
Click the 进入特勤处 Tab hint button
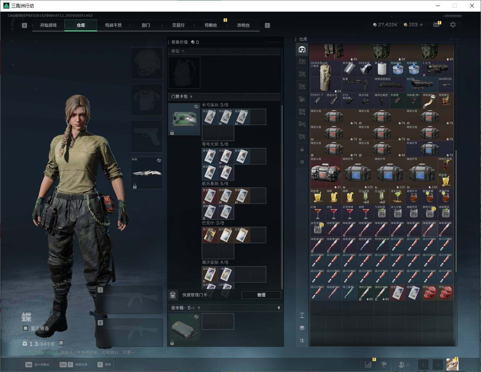tap(37, 364)
